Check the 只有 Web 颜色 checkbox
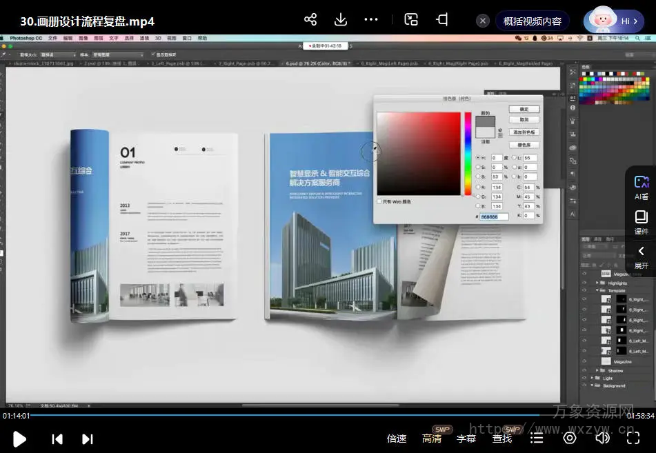The image size is (656, 453). pyautogui.click(x=379, y=202)
